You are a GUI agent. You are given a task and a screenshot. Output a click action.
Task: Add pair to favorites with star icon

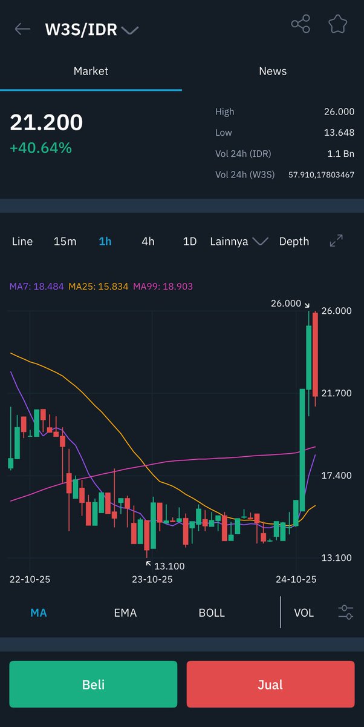click(x=337, y=24)
